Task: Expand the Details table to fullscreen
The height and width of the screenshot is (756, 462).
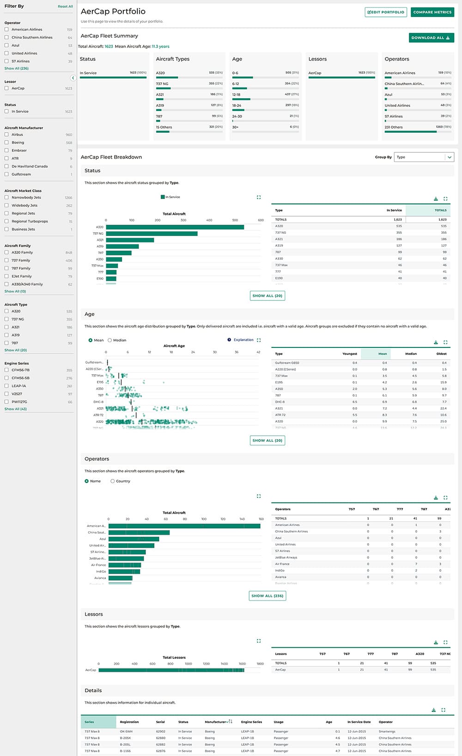Action: 444,710
